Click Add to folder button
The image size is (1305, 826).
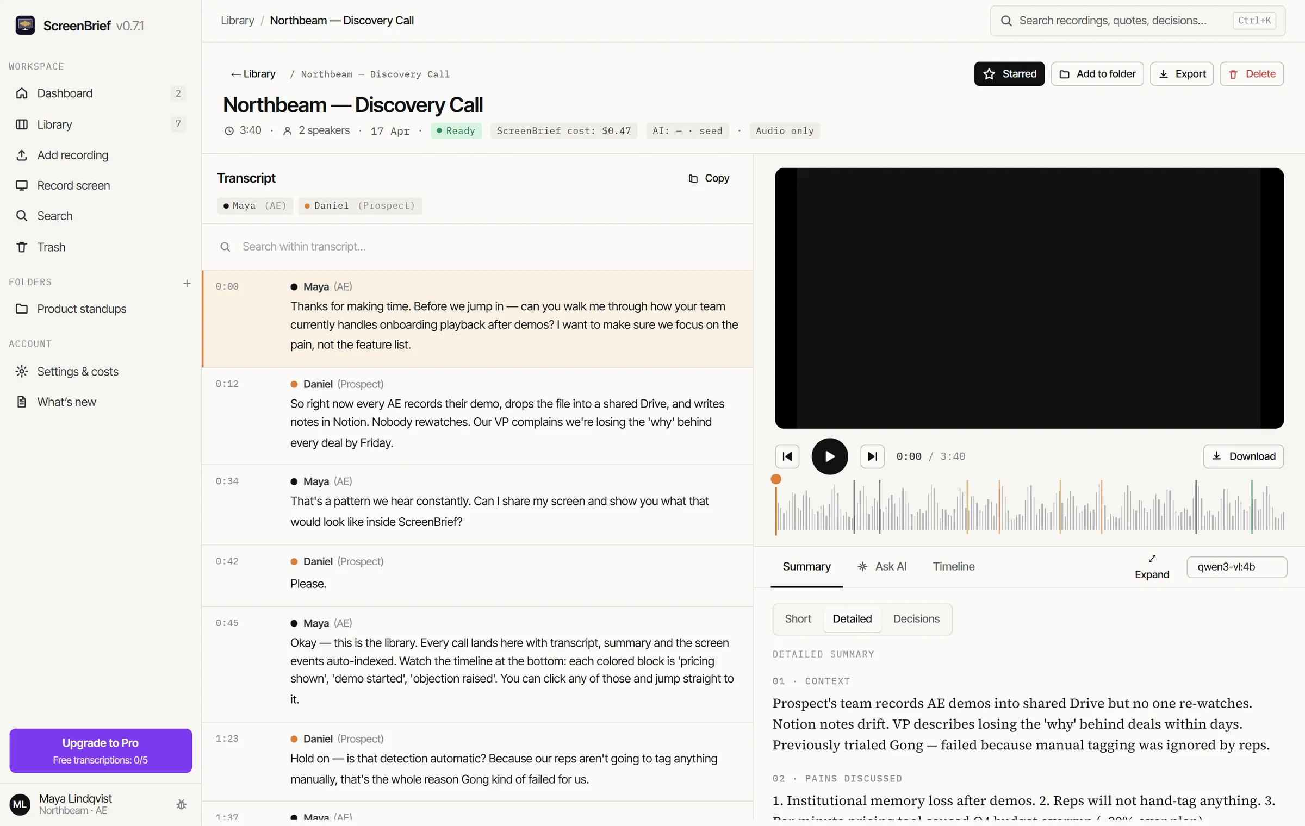pos(1097,74)
